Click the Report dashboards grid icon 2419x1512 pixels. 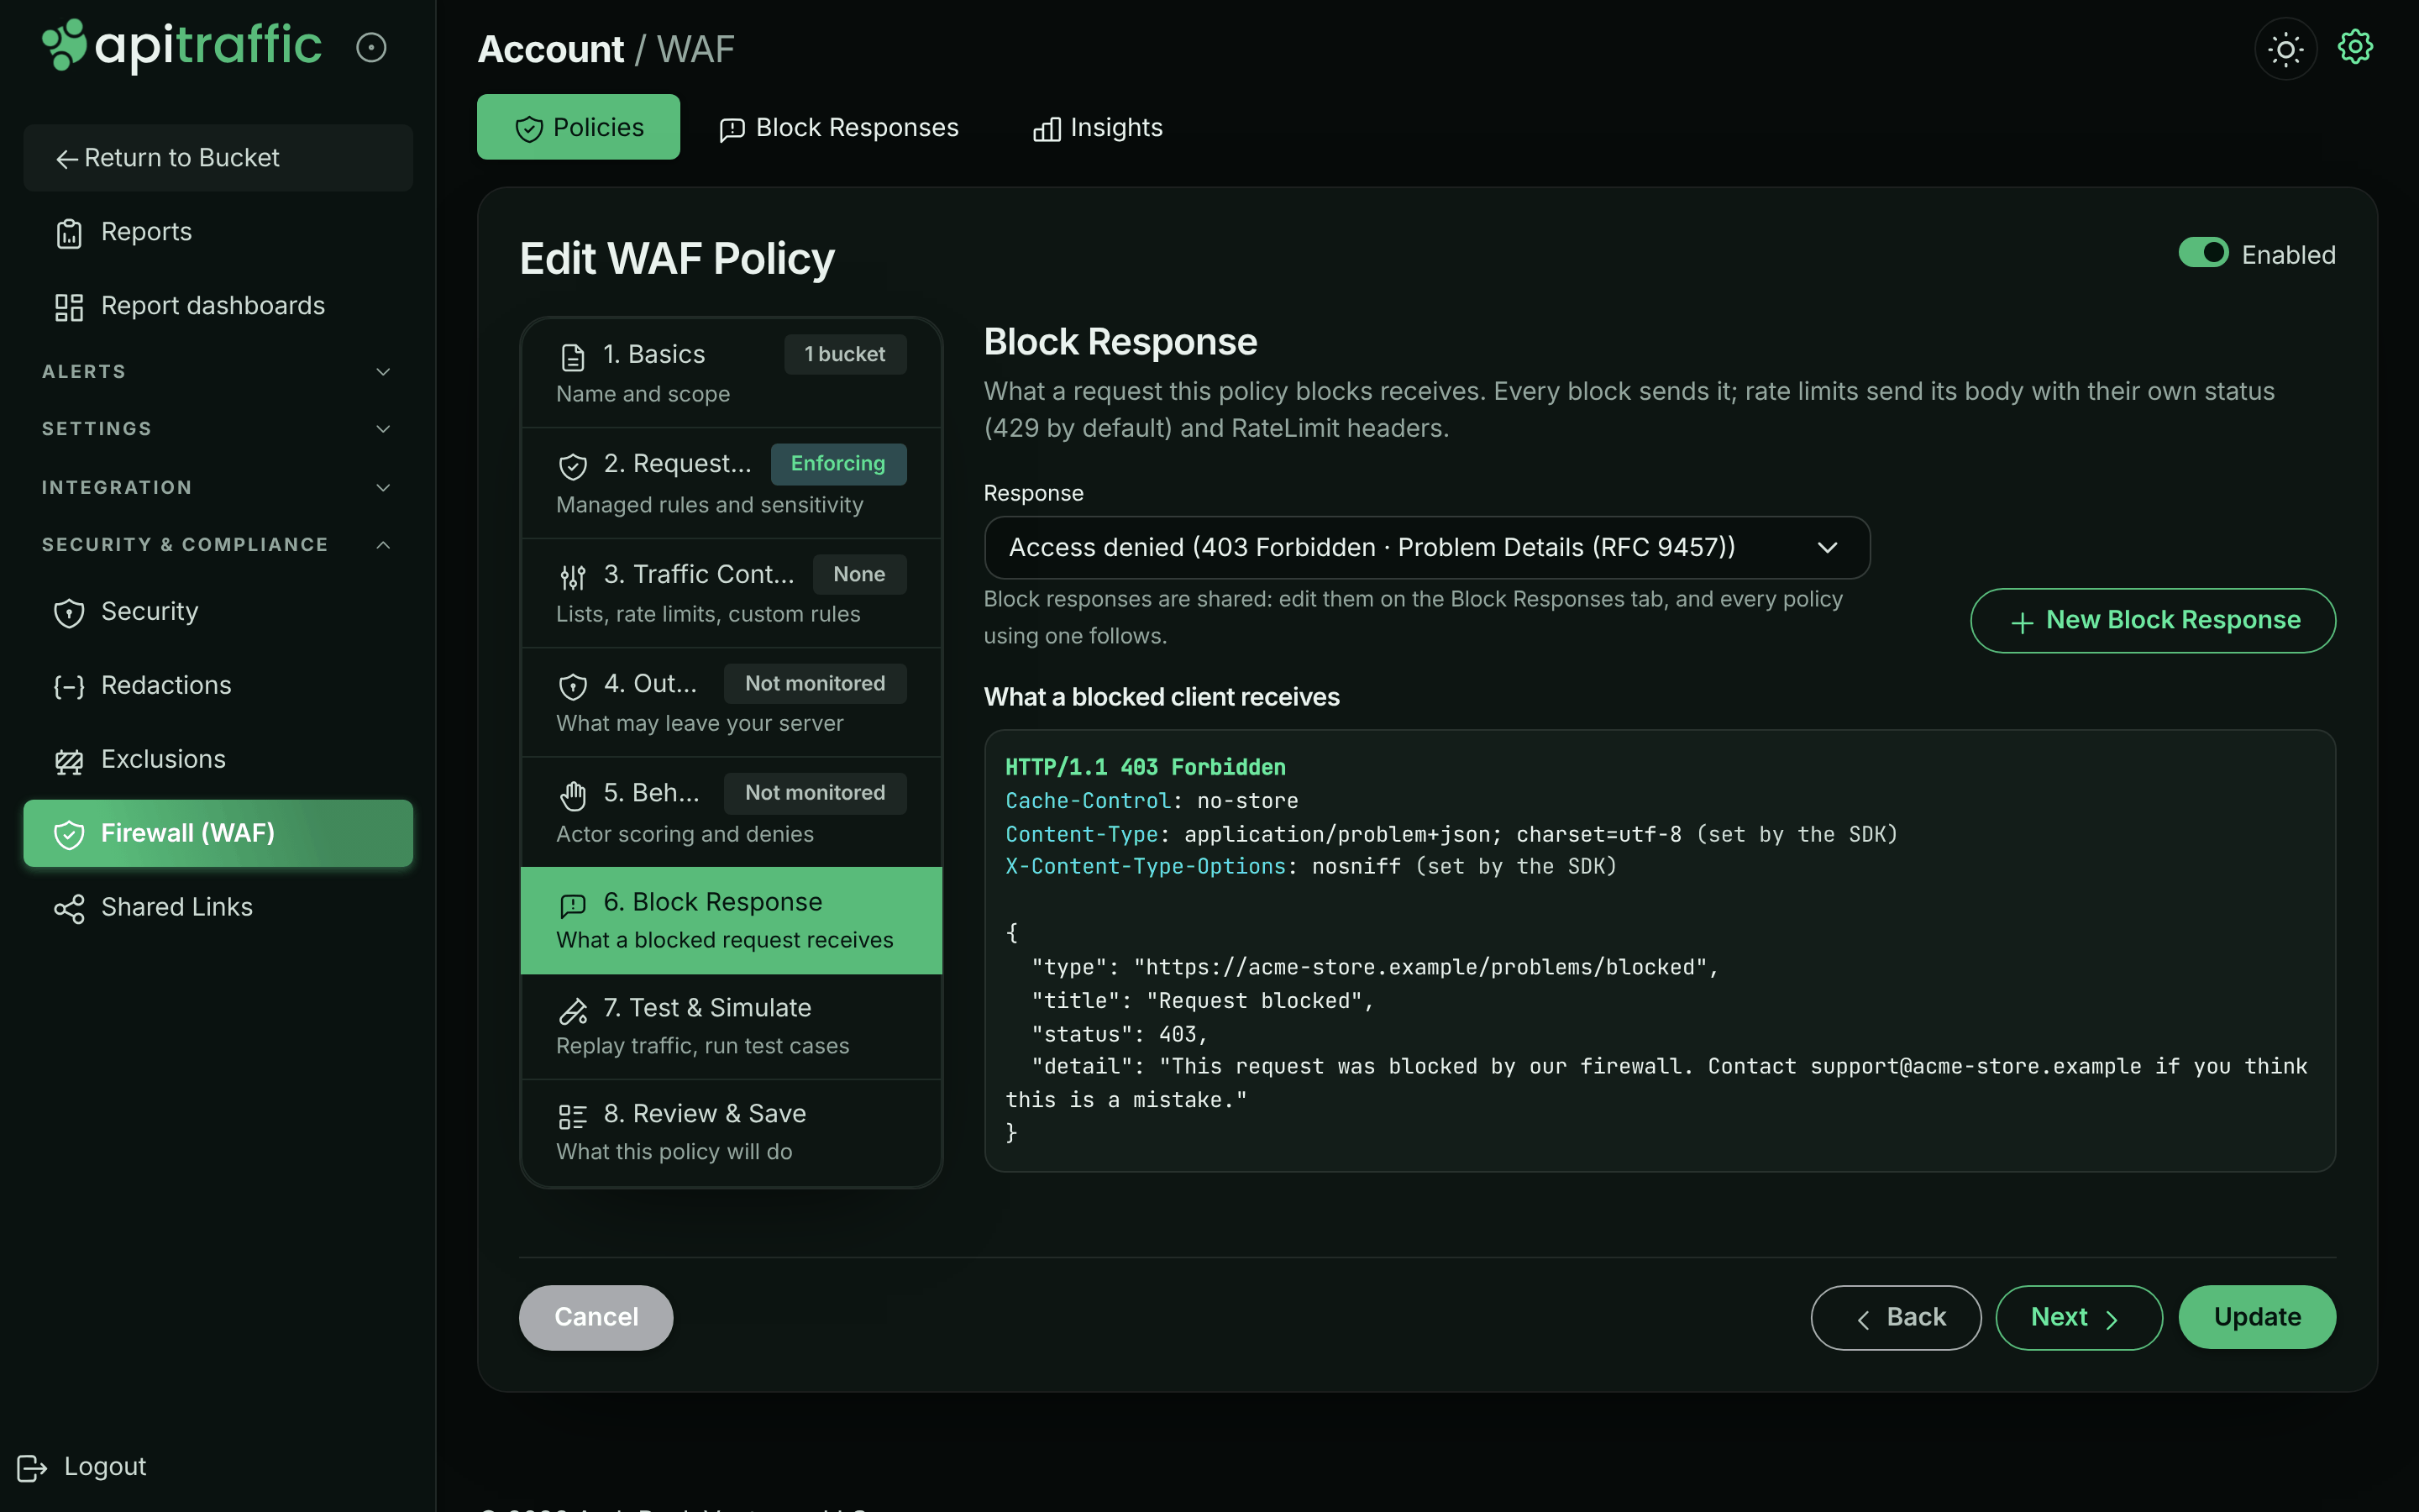69,307
